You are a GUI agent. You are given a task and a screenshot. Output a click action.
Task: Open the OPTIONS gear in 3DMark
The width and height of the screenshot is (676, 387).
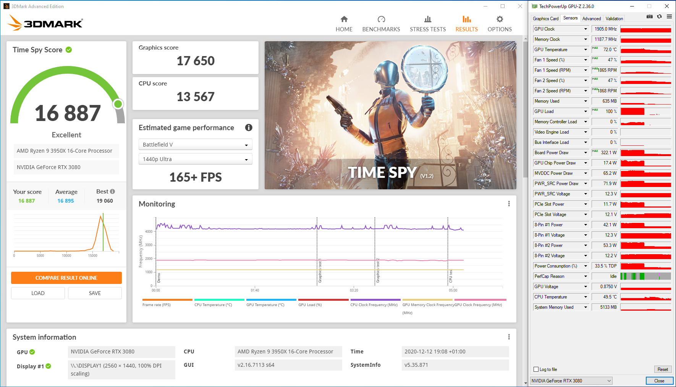point(499,24)
